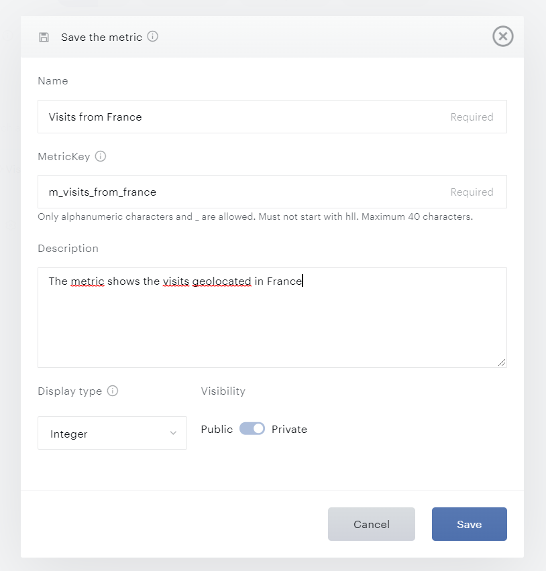
Task: Click the underlined word geolocated in Description
Action: [x=221, y=281]
